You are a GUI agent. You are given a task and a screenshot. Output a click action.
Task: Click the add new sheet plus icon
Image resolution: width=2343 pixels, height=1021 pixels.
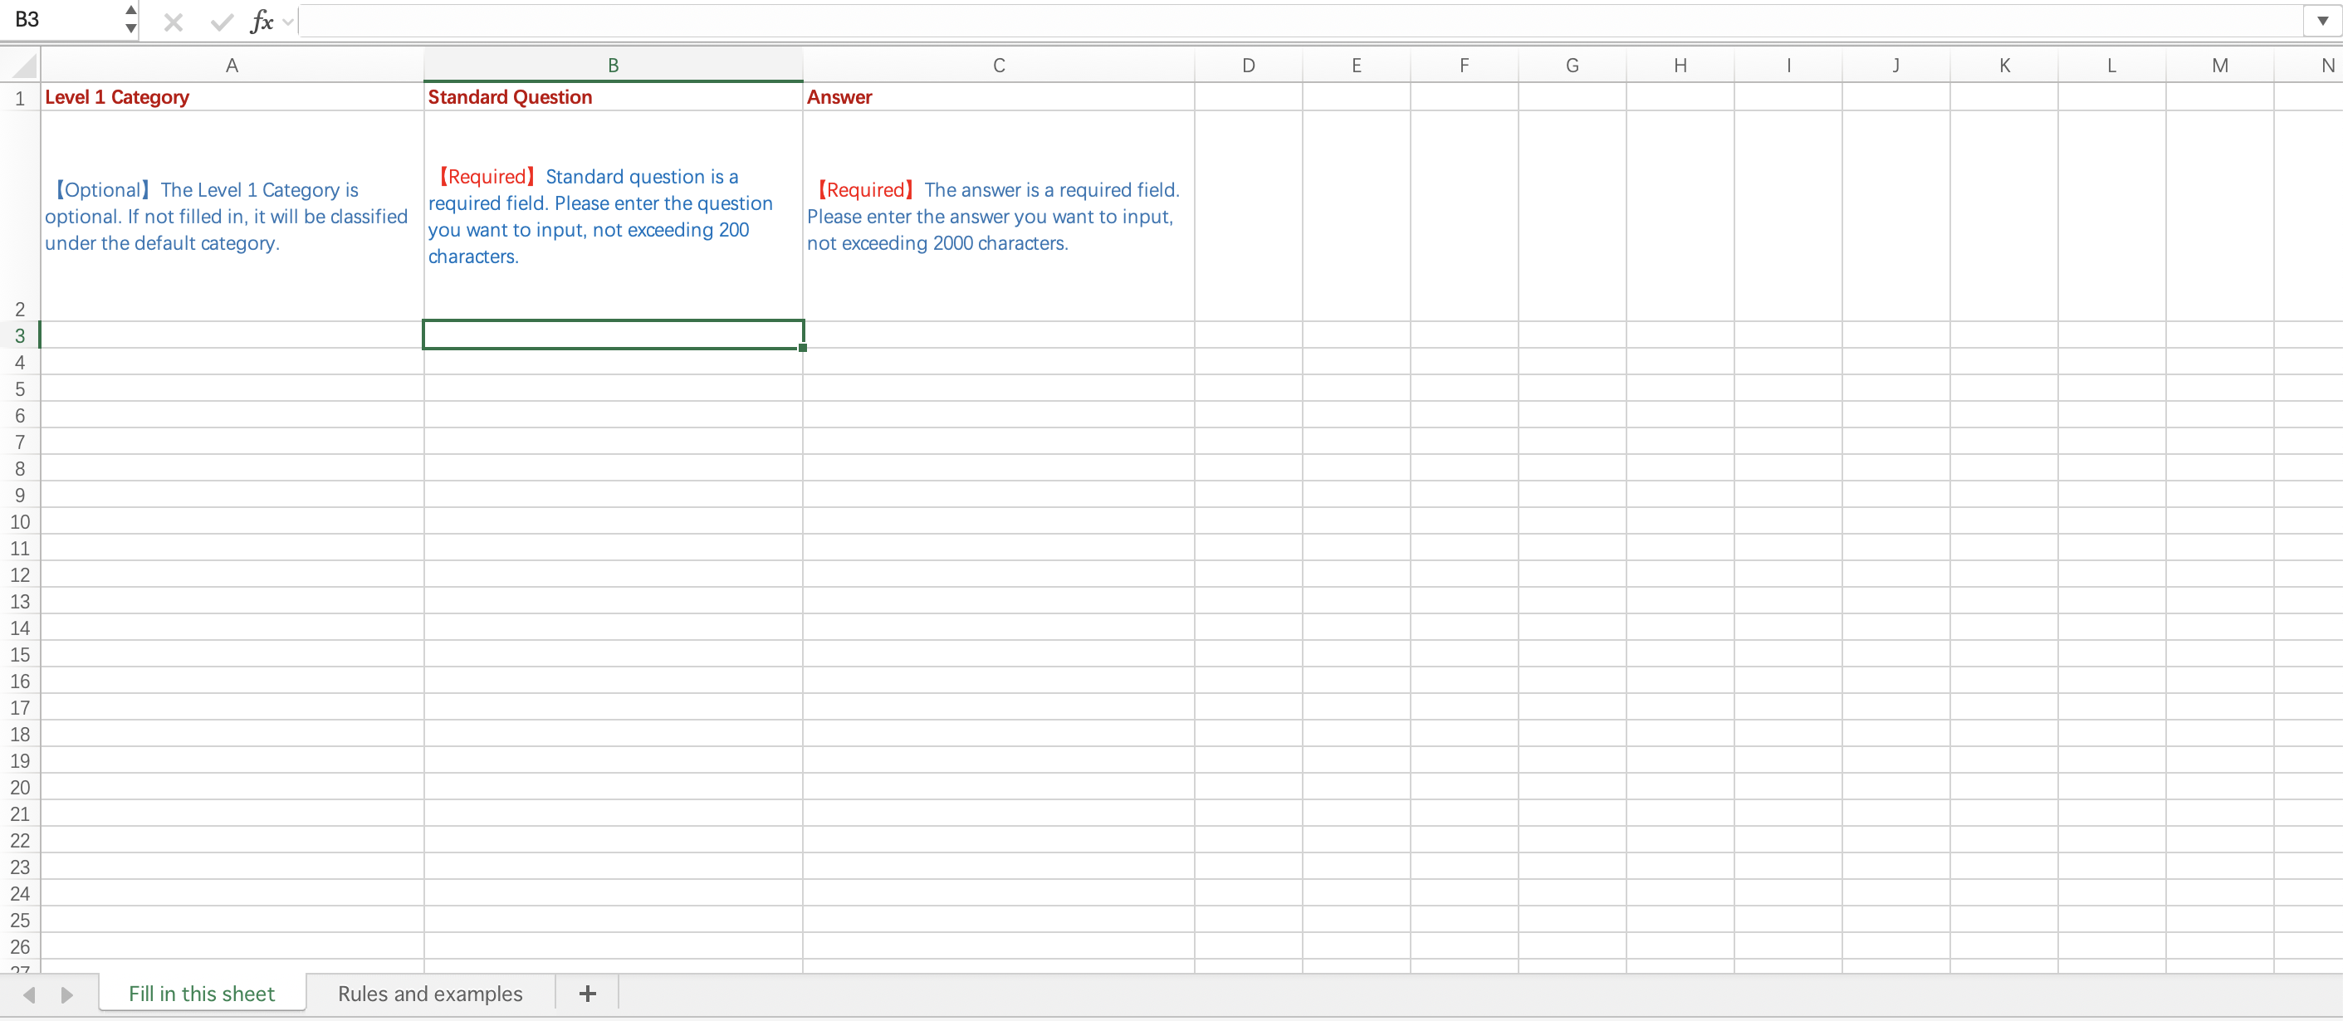pos(588,994)
